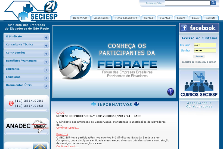Open the Eventos news heading link
223x149 pixels.
tap(62, 134)
